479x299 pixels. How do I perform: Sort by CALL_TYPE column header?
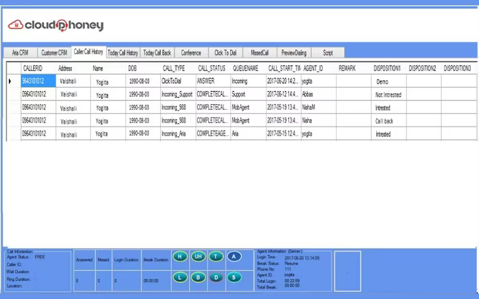[x=178, y=68]
